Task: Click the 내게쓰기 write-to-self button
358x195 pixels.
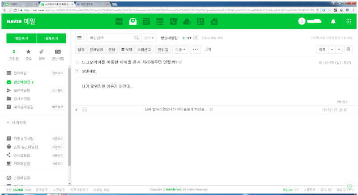Action: coord(51,38)
